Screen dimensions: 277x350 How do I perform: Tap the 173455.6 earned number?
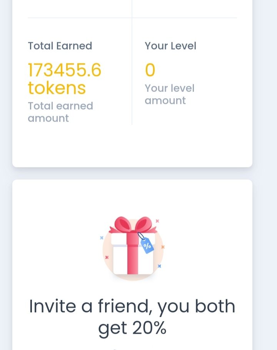[x=65, y=70]
